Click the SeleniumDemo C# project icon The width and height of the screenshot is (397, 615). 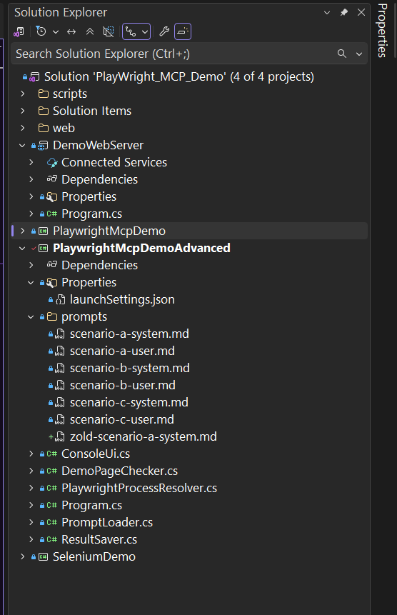[x=43, y=557]
